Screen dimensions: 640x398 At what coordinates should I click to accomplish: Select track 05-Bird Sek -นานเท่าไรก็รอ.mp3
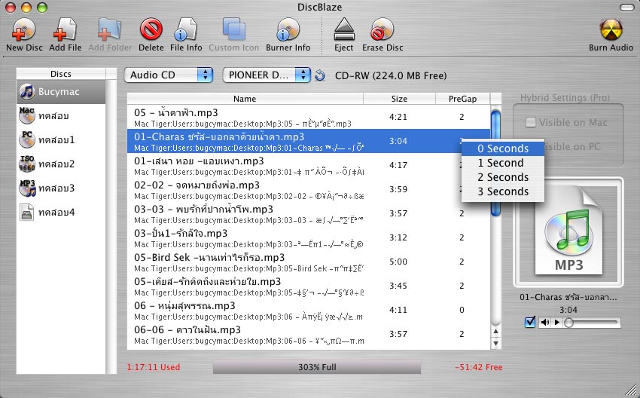click(x=309, y=262)
